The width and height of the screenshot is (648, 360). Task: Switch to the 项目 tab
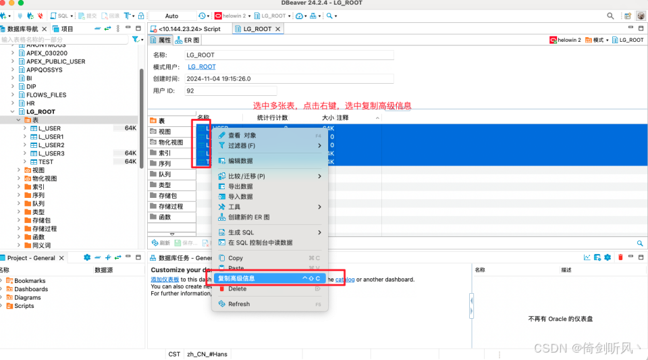tap(63, 29)
